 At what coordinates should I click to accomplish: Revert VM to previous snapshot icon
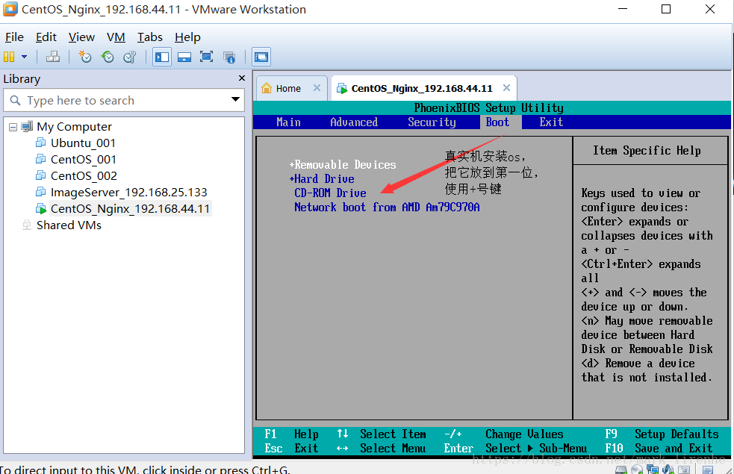(x=108, y=57)
